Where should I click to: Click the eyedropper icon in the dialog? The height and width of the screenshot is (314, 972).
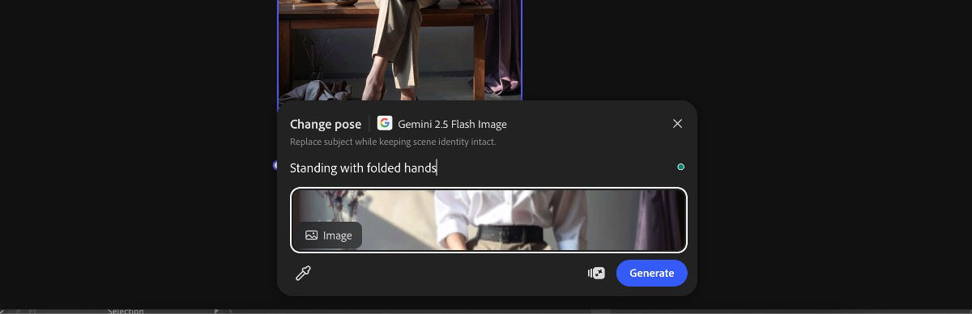[303, 273]
